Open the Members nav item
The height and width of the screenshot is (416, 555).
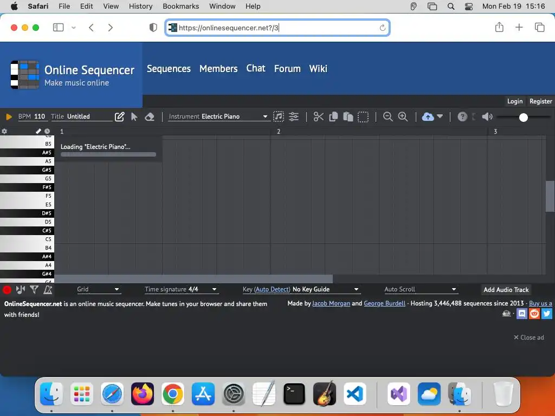pos(218,69)
